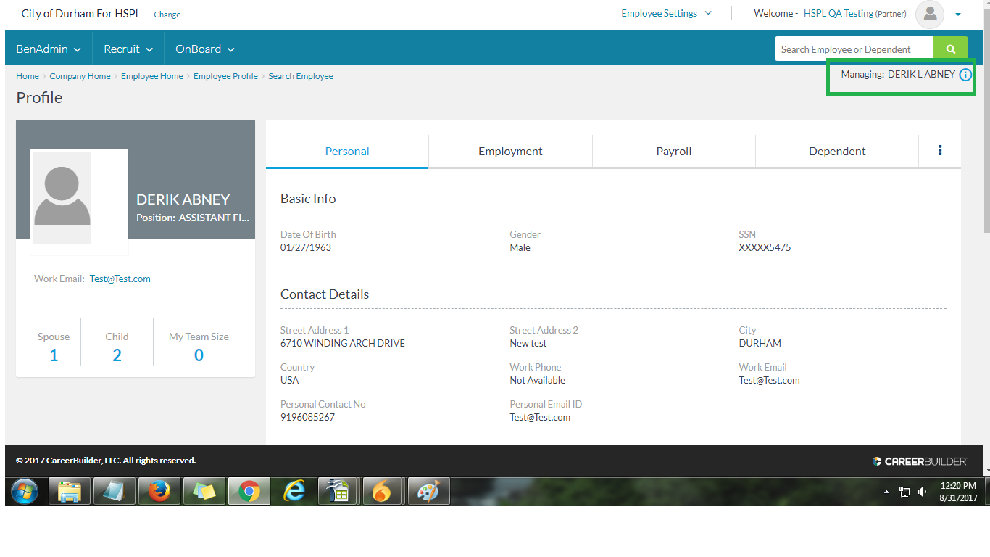Click the Change company link
Image resolution: width=990 pixels, height=557 pixels.
click(x=167, y=15)
